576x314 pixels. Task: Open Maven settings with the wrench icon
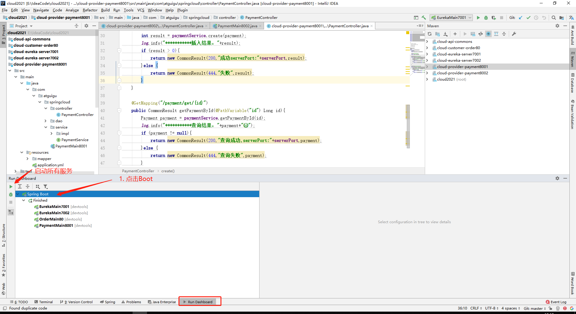pyautogui.click(x=514, y=34)
